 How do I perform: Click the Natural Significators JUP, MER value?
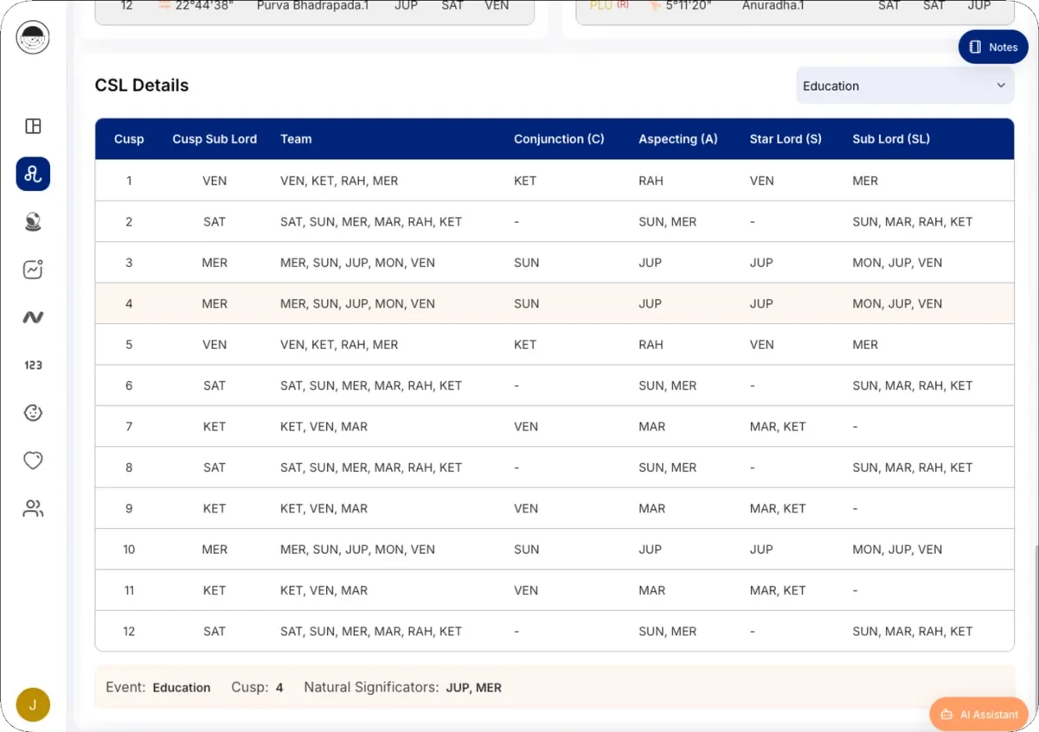(474, 688)
